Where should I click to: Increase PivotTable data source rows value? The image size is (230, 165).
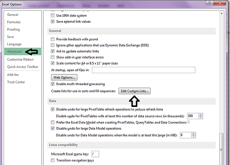point(200,115)
